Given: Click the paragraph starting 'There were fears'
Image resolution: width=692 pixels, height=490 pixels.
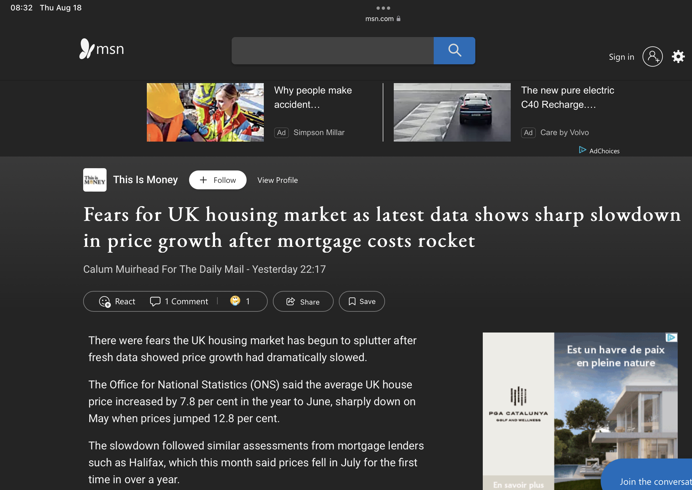Looking at the screenshot, I should pos(252,349).
